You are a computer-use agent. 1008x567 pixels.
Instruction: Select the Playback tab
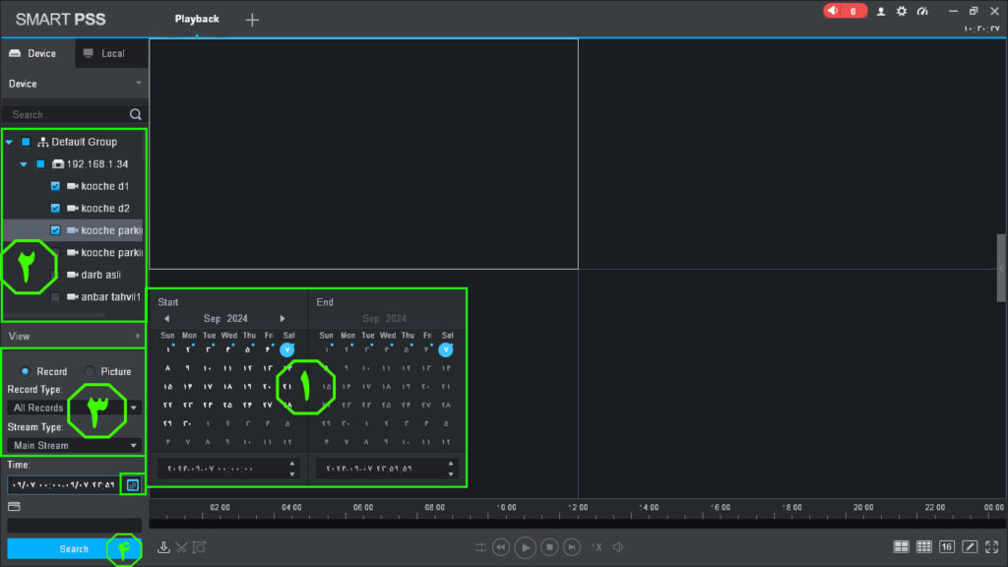point(197,20)
